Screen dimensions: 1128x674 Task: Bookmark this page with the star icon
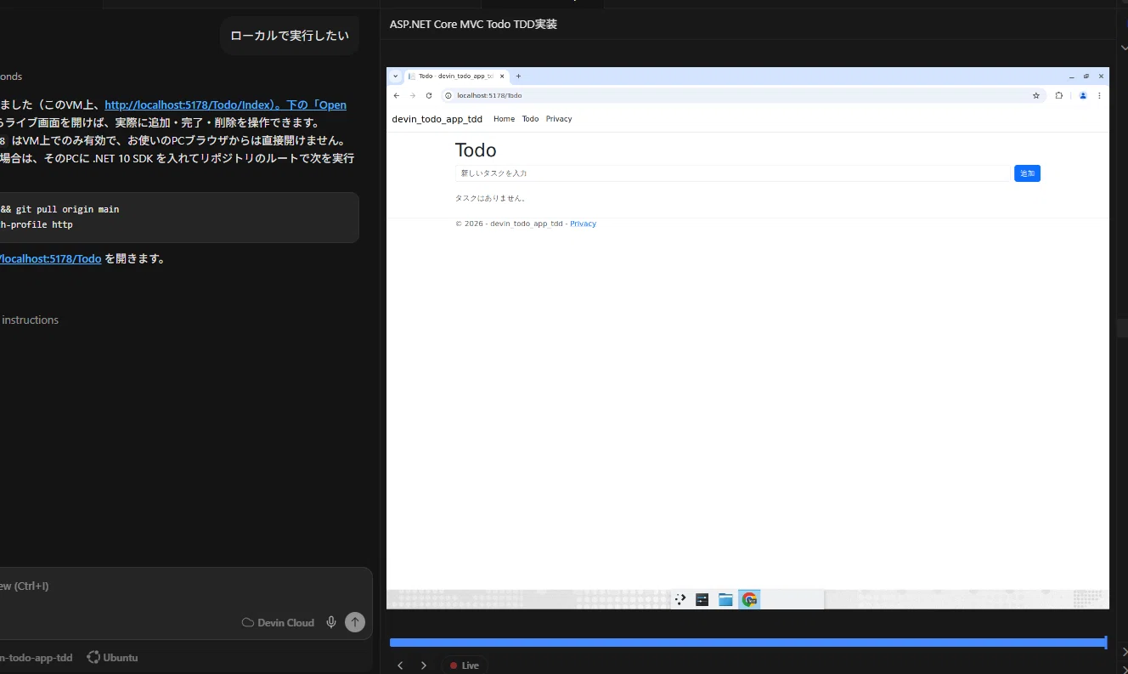pyautogui.click(x=1035, y=96)
